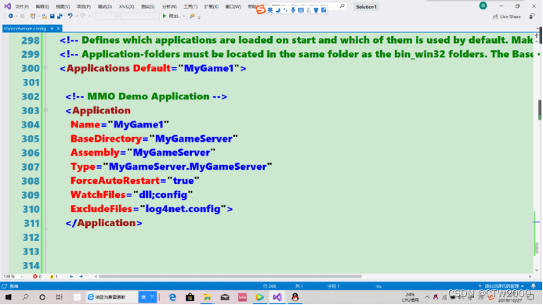
Task: Toggle Sogou Chinese/English mode
Action: tap(270, 10)
